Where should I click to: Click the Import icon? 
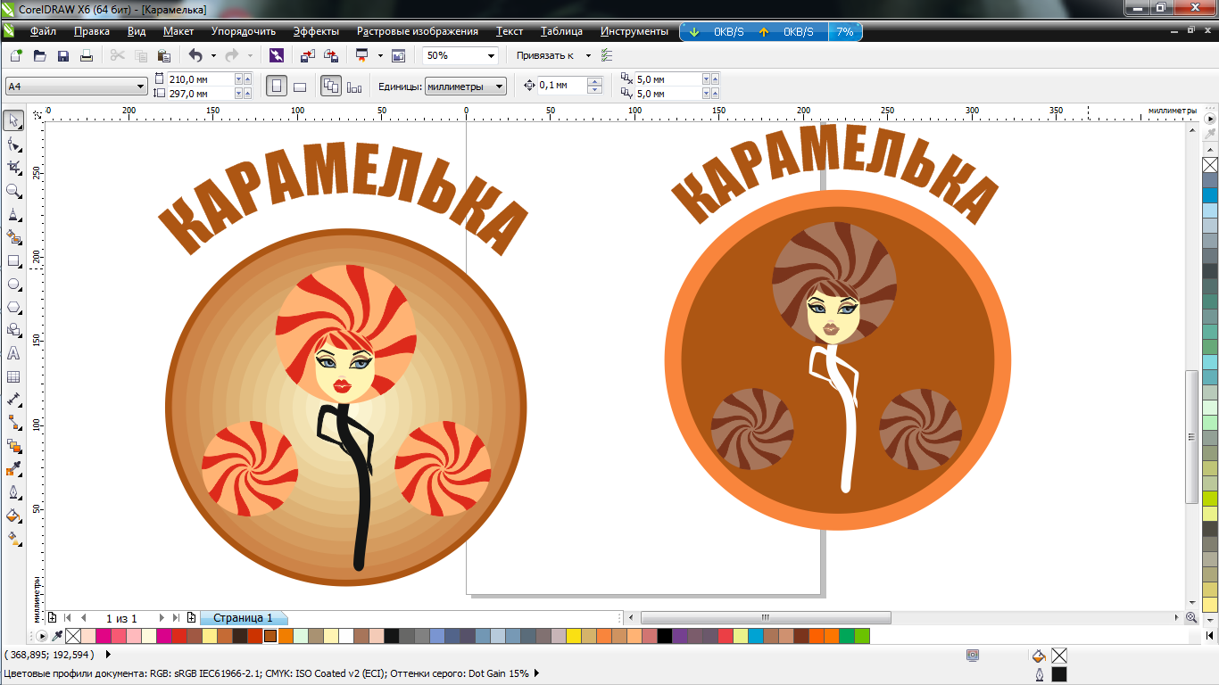pyautogui.click(x=307, y=55)
